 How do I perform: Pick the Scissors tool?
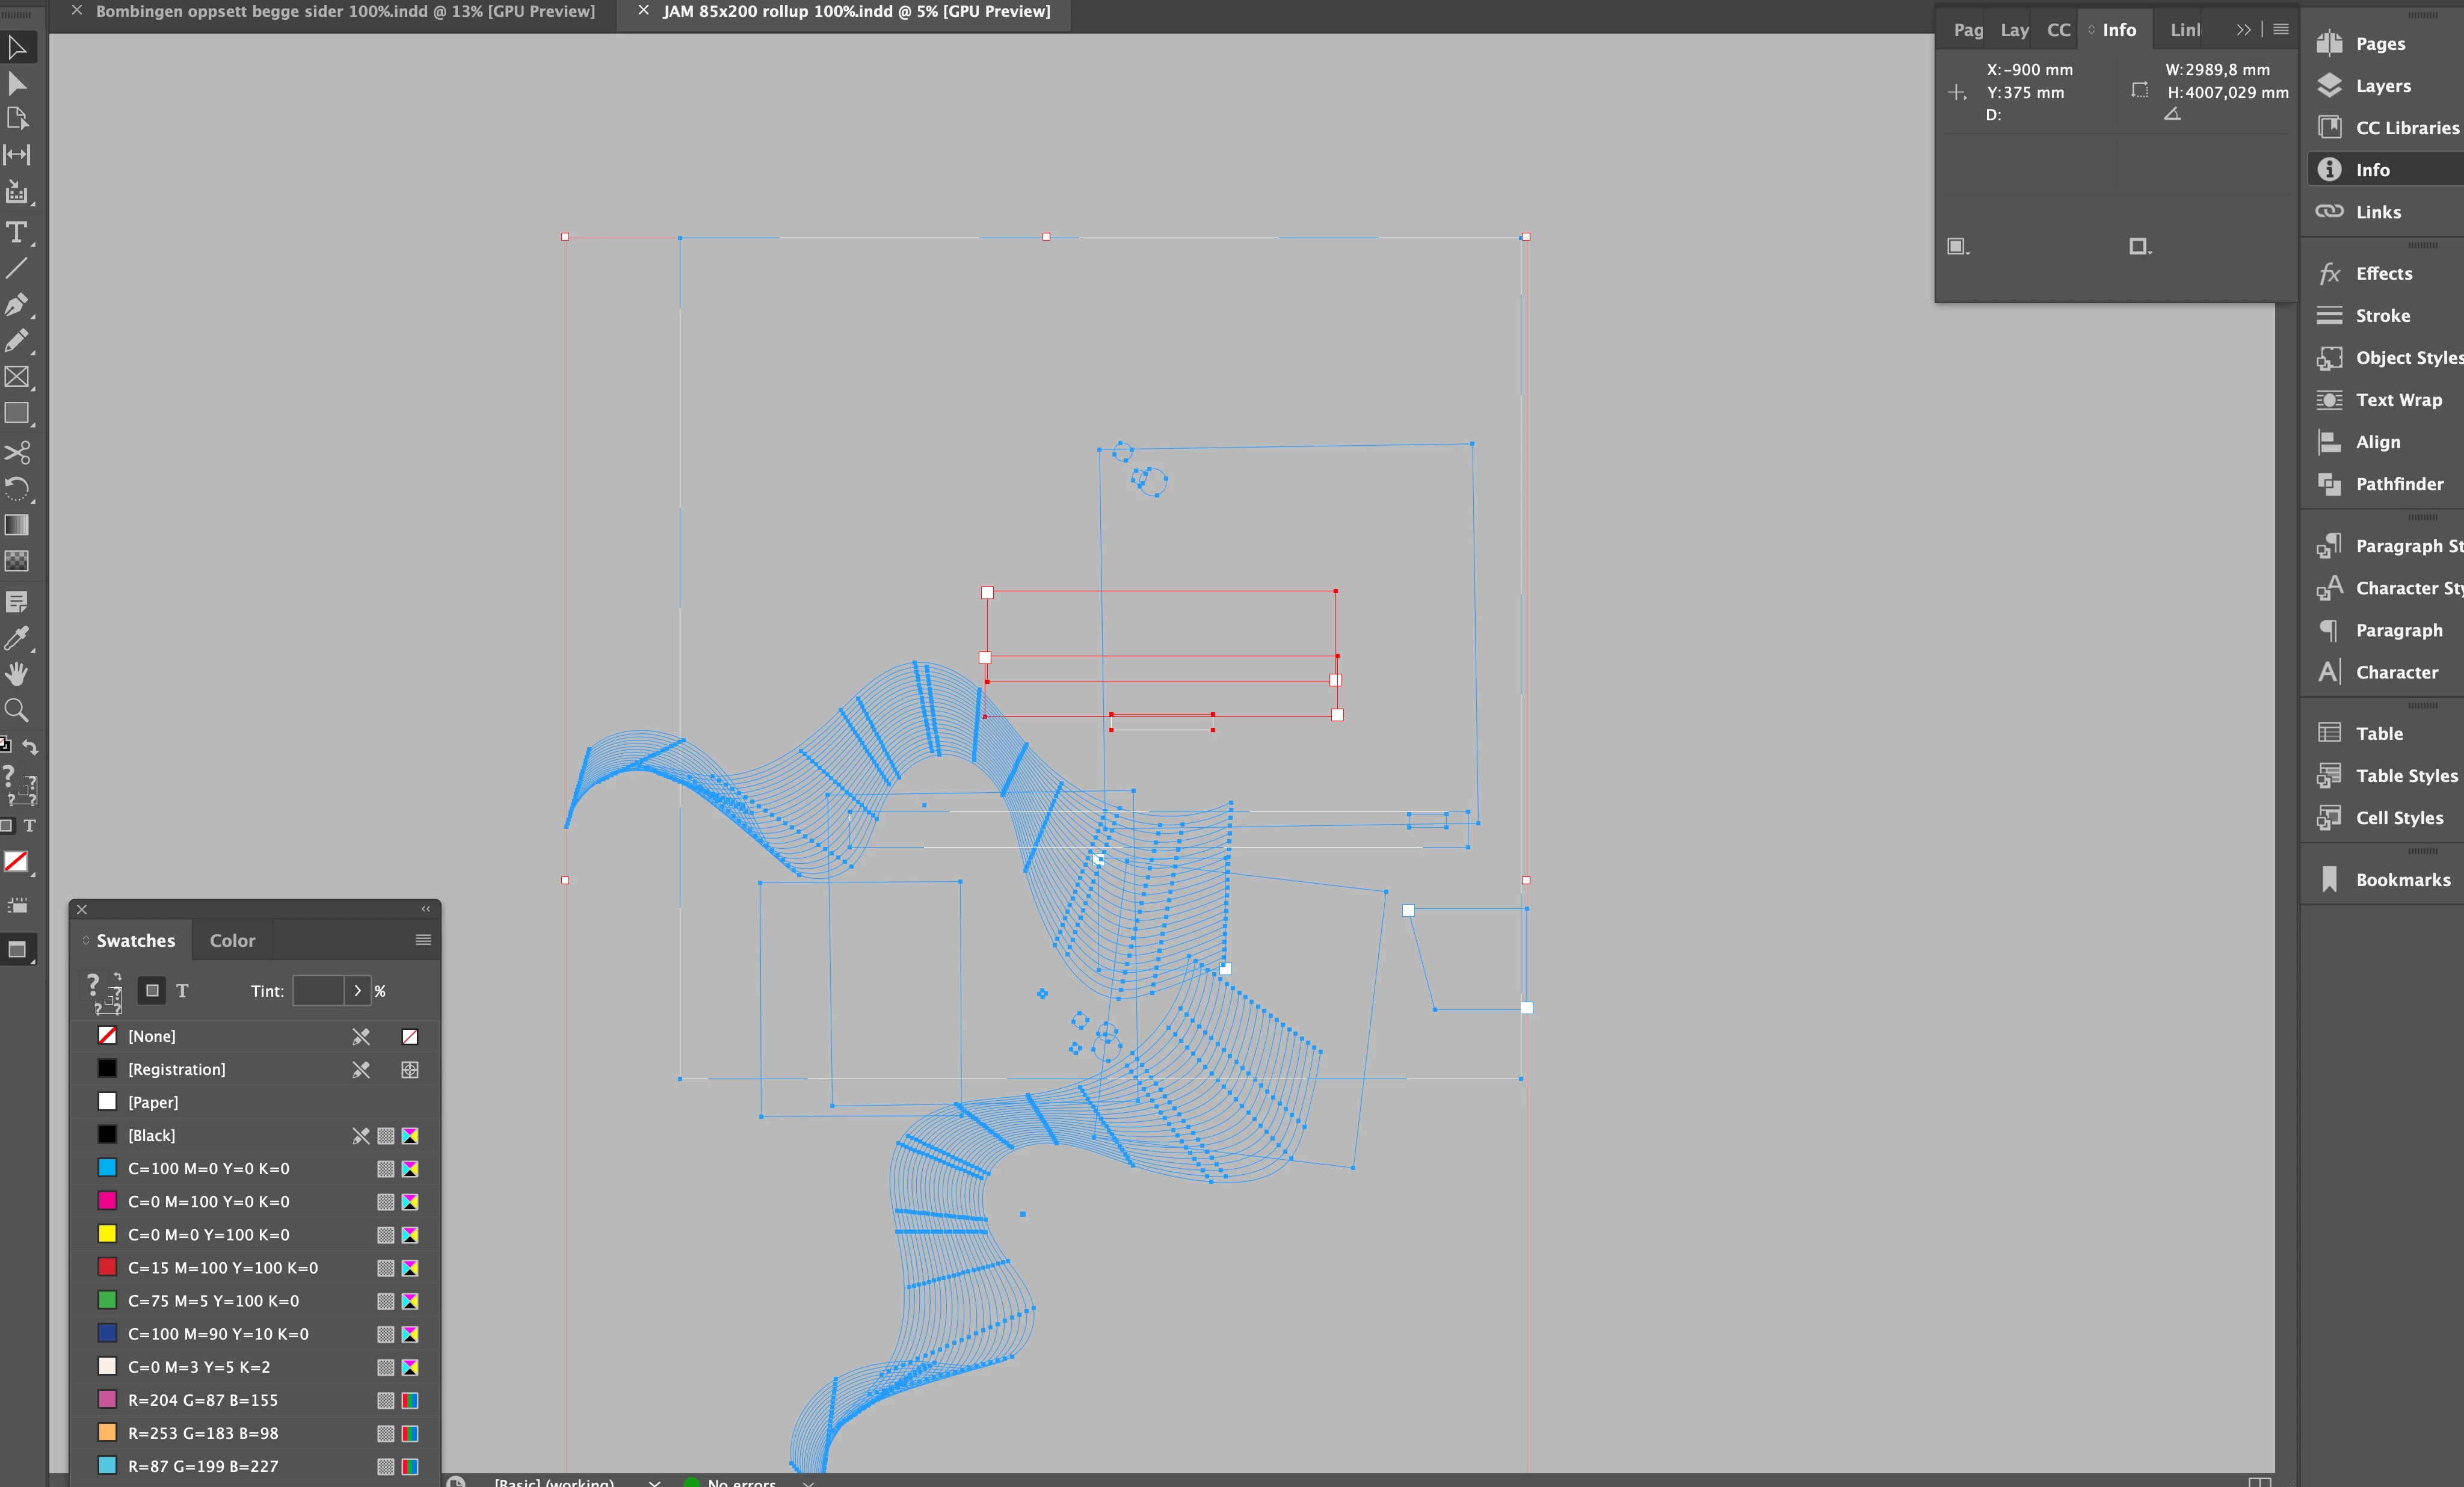[x=16, y=452]
